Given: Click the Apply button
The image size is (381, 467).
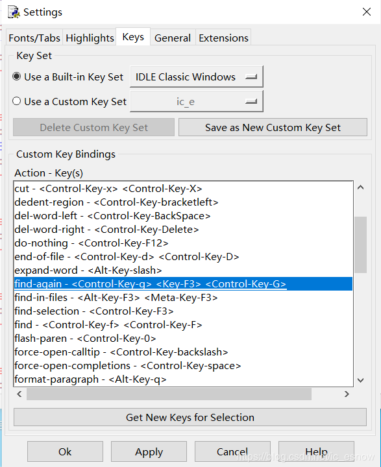Looking at the screenshot, I should pos(149,452).
